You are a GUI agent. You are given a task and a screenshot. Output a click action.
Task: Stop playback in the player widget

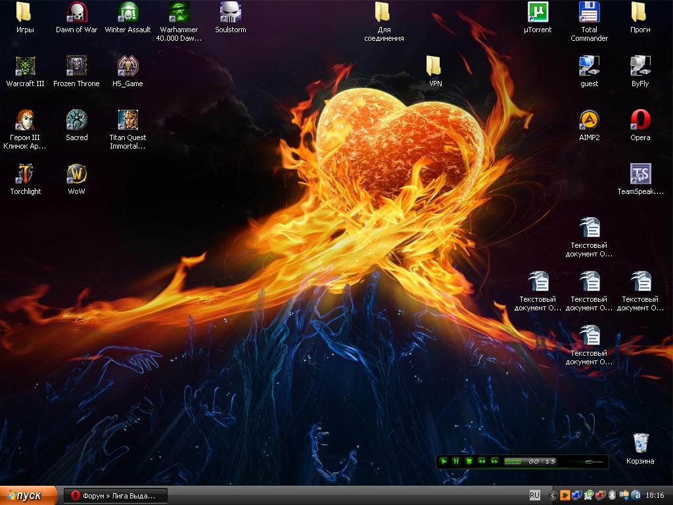pos(469,462)
